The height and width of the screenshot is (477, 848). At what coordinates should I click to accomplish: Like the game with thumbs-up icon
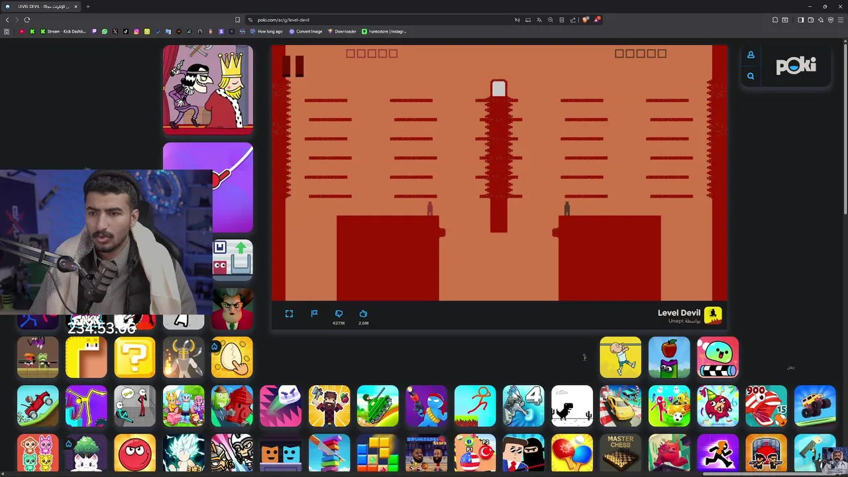(x=363, y=313)
